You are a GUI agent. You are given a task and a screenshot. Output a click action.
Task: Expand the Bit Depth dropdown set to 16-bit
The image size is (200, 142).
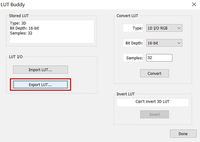point(164,43)
